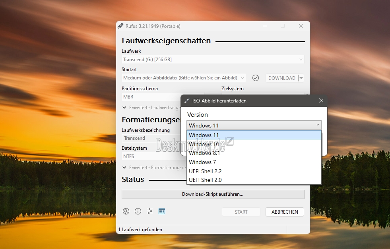The width and height of the screenshot is (390, 249).
Task: Close the ISO-Abbild herunterladen dialog
Action: pos(321,100)
